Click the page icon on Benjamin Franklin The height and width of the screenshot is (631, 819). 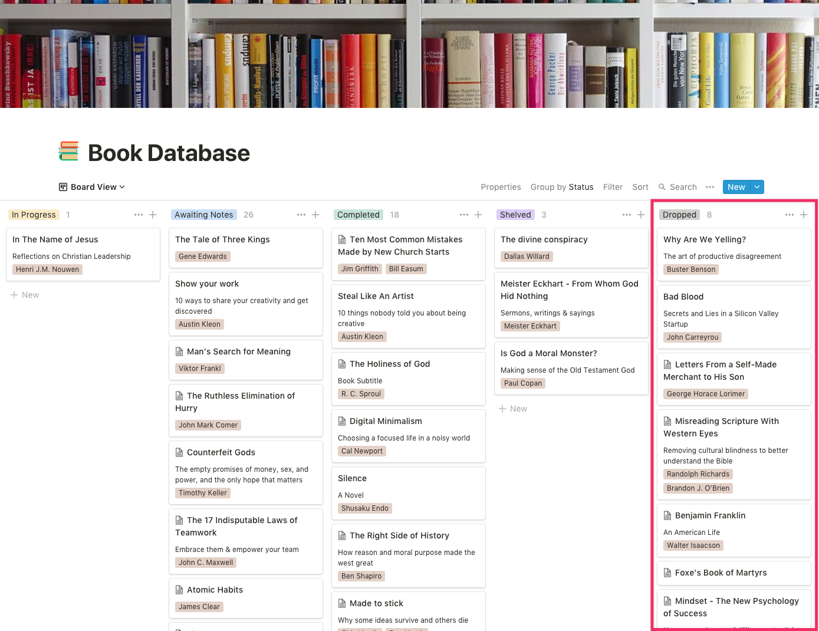(667, 515)
